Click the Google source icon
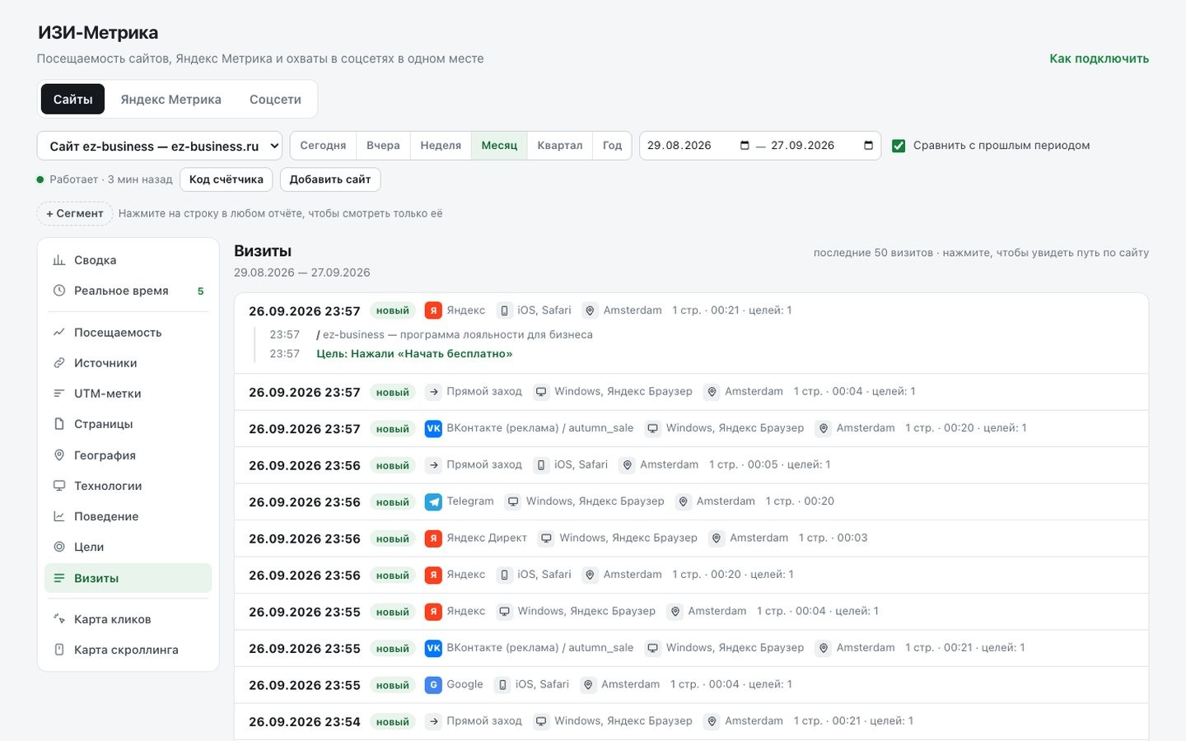 (433, 684)
